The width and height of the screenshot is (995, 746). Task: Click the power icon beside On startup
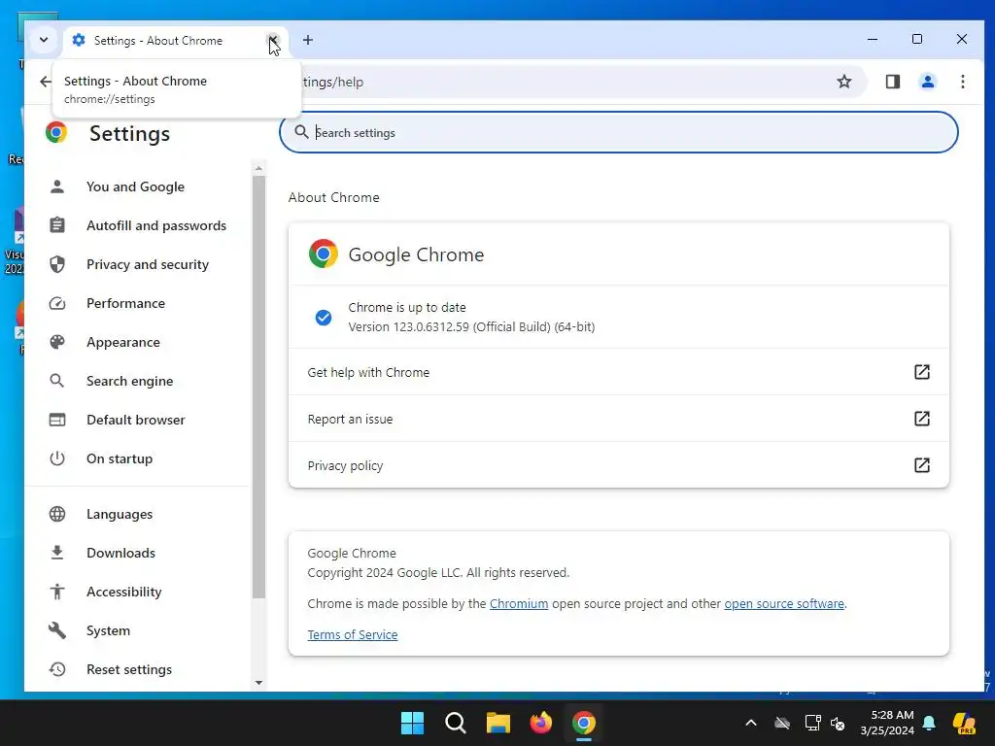[x=57, y=458]
